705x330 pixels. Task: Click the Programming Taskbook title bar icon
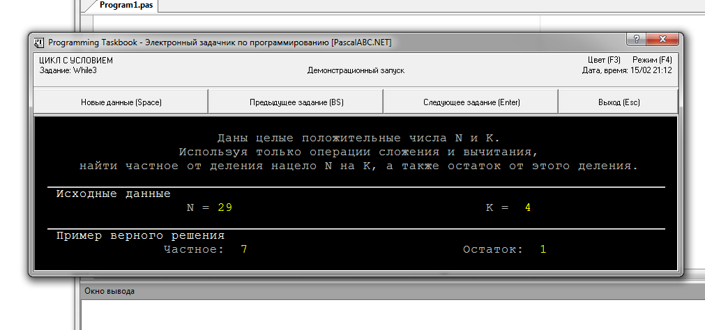(x=39, y=42)
